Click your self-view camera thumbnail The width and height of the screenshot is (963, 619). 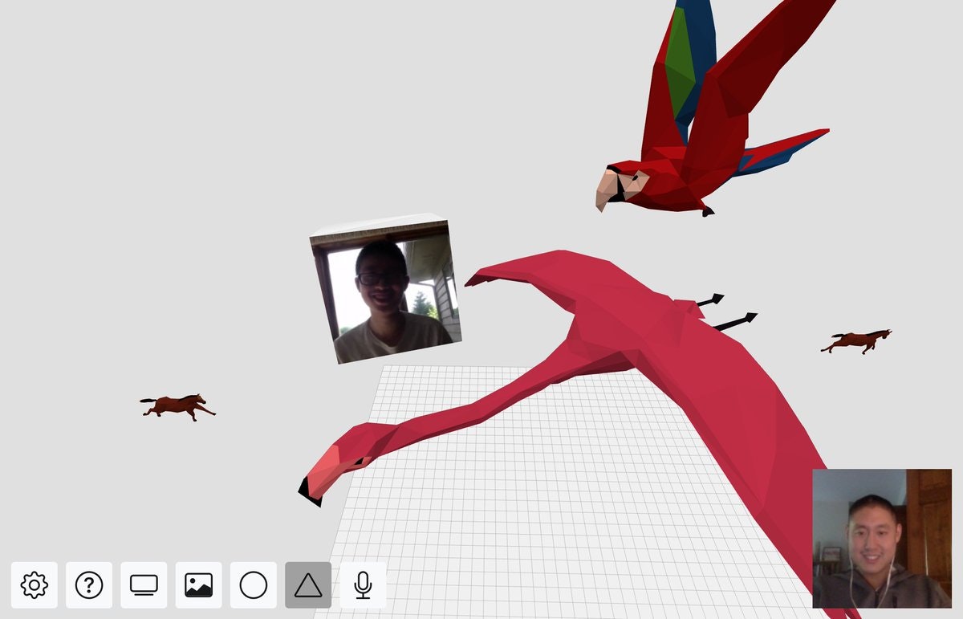[x=883, y=538]
